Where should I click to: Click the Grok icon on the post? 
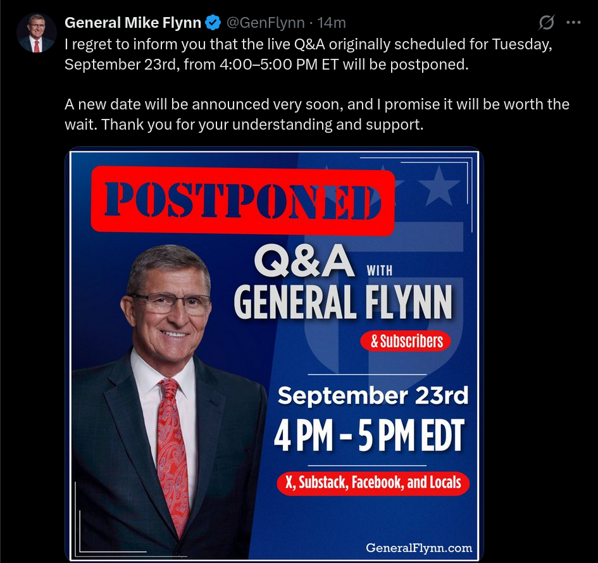point(546,23)
